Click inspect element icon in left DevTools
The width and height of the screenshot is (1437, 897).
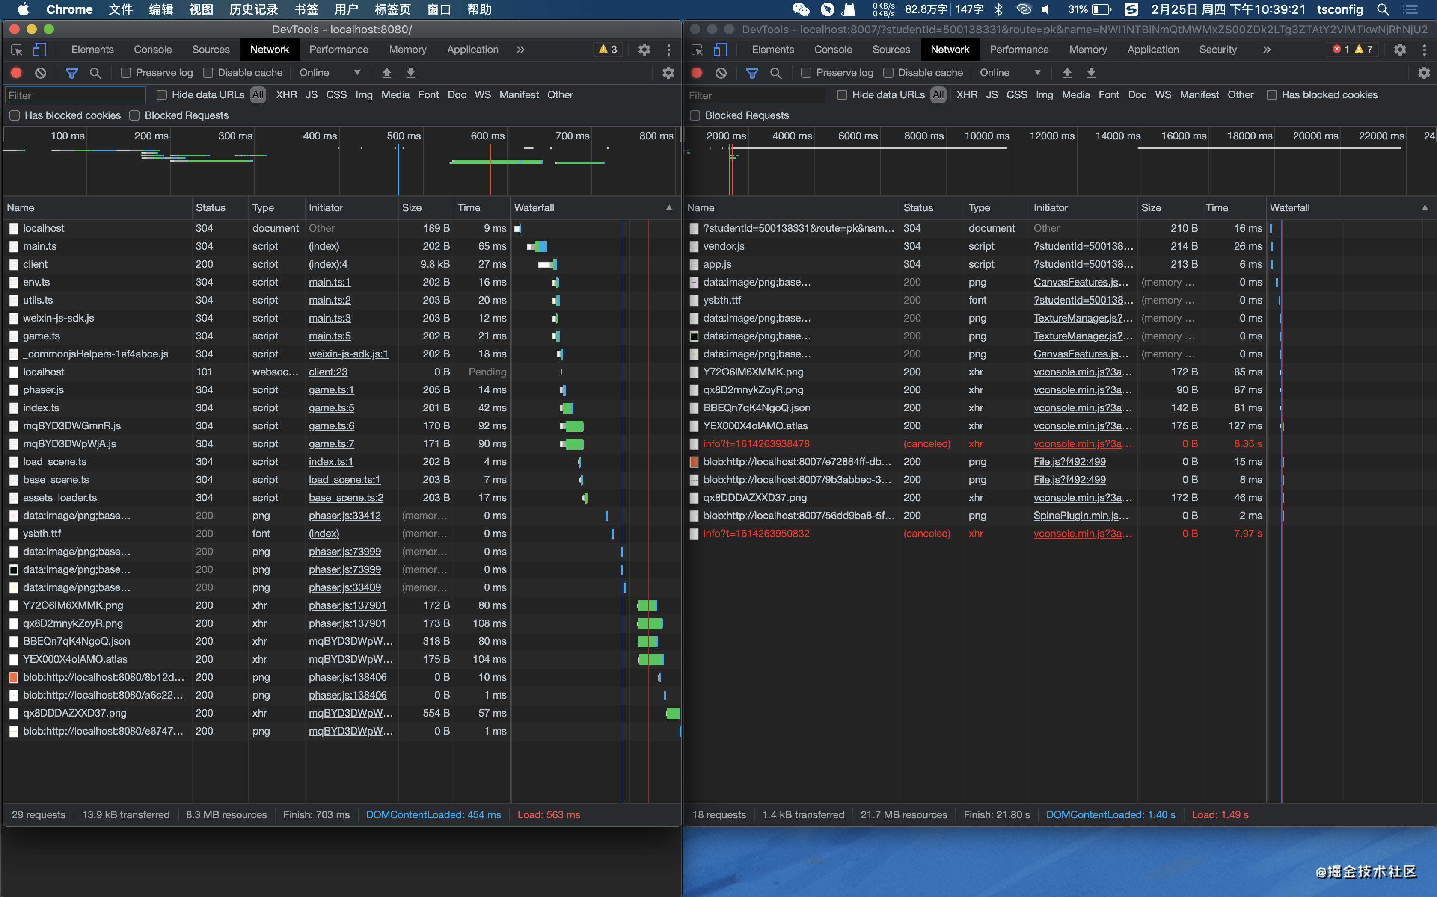coord(17,50)
